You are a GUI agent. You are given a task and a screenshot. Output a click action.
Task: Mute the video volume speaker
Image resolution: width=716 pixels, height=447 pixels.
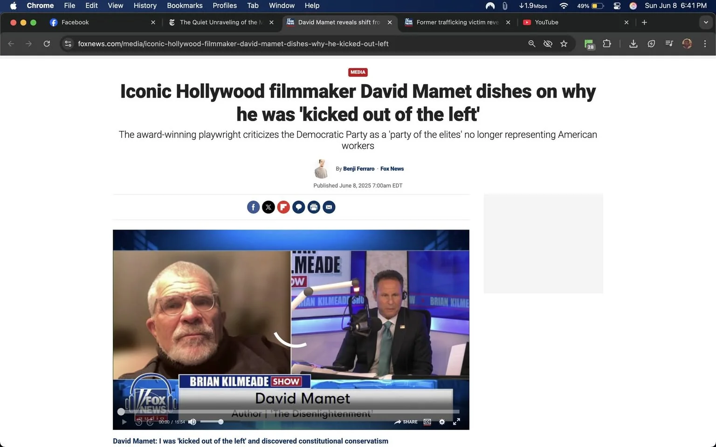pyautogui.click(x=192, y=422)
